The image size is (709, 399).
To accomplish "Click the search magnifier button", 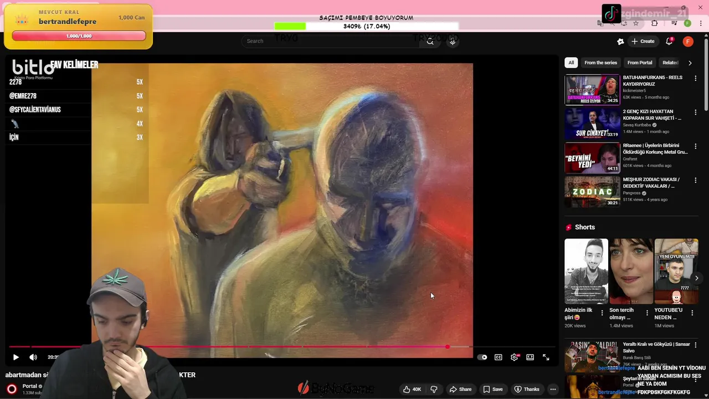I will (430, 41).
